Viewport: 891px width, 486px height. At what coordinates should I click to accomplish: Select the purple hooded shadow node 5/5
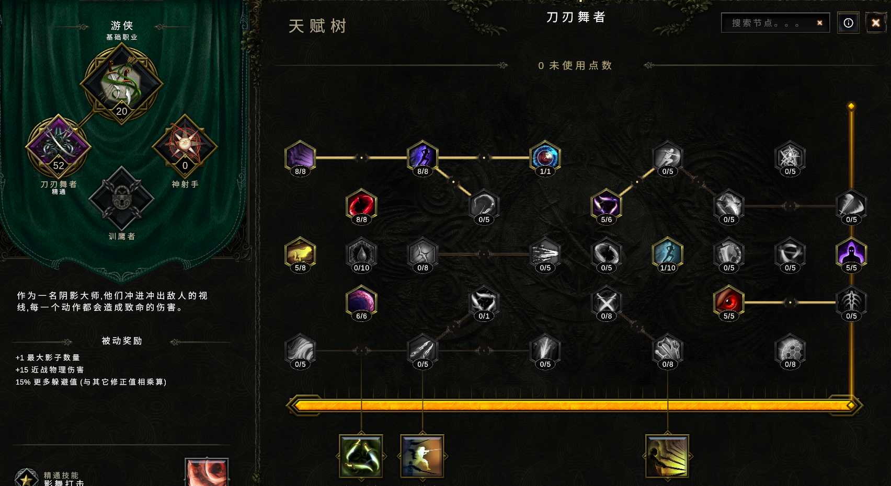click(851, 253)
